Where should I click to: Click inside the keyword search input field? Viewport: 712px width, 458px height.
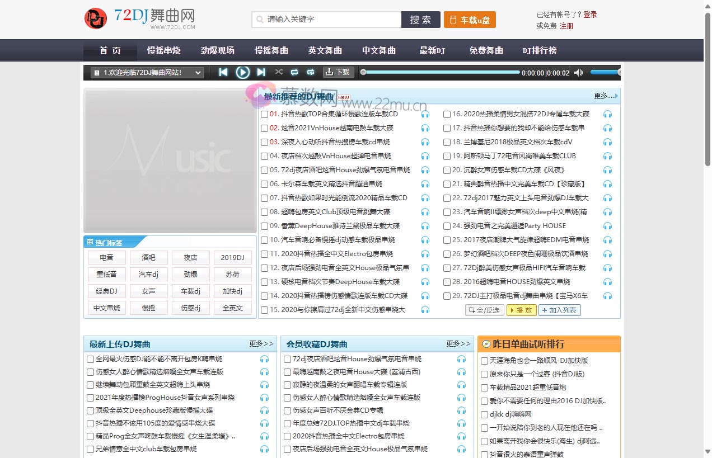[x=325, y=20]
